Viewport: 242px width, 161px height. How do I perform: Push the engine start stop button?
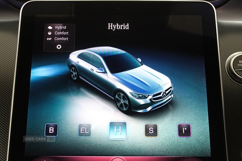click(236, 68)
